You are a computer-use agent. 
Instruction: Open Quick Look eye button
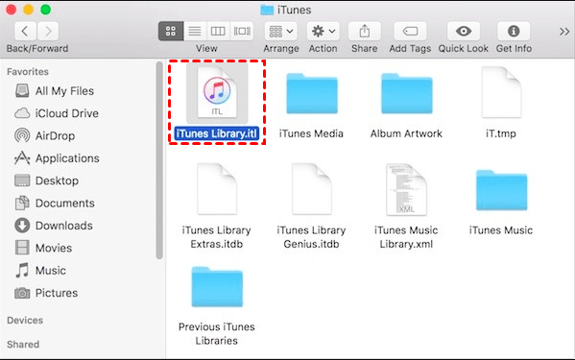coord(464,31)
